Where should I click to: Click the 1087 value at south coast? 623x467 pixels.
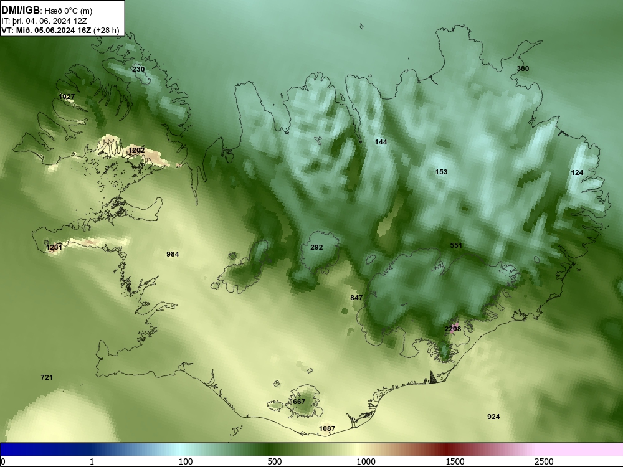click(327, 428)
